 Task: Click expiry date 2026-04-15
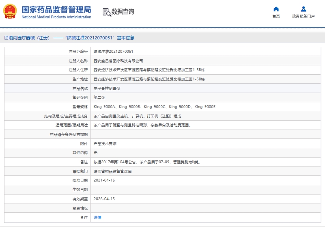tap(104, 199)
